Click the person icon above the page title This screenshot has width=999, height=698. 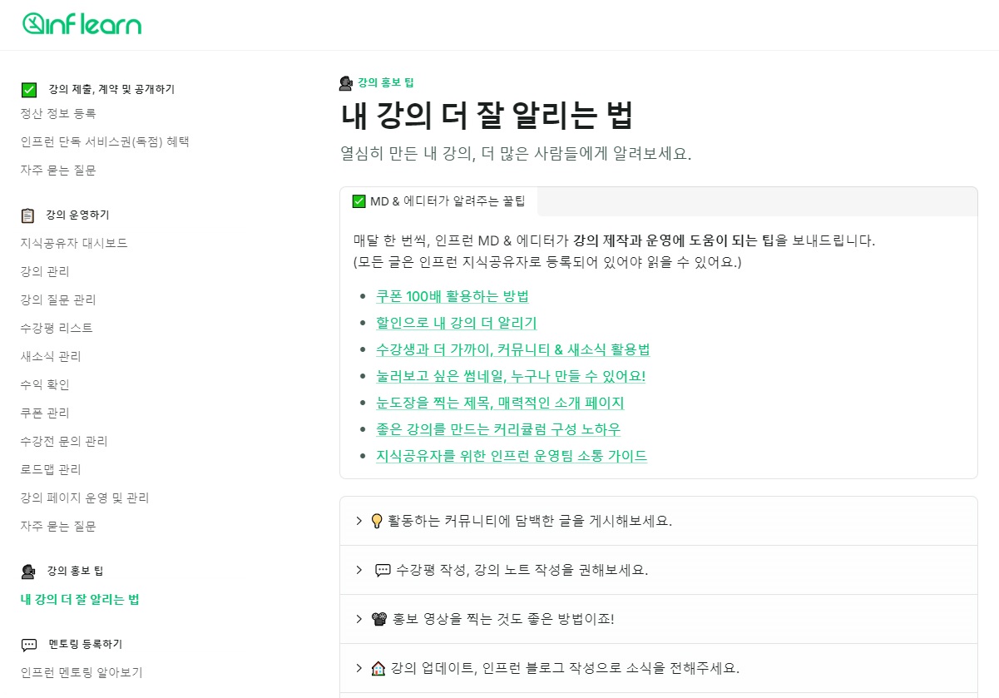[346, 83]
